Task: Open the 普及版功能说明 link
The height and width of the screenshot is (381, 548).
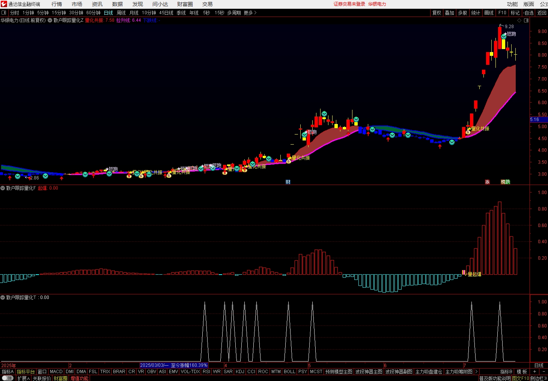Action: click(495, 378)
